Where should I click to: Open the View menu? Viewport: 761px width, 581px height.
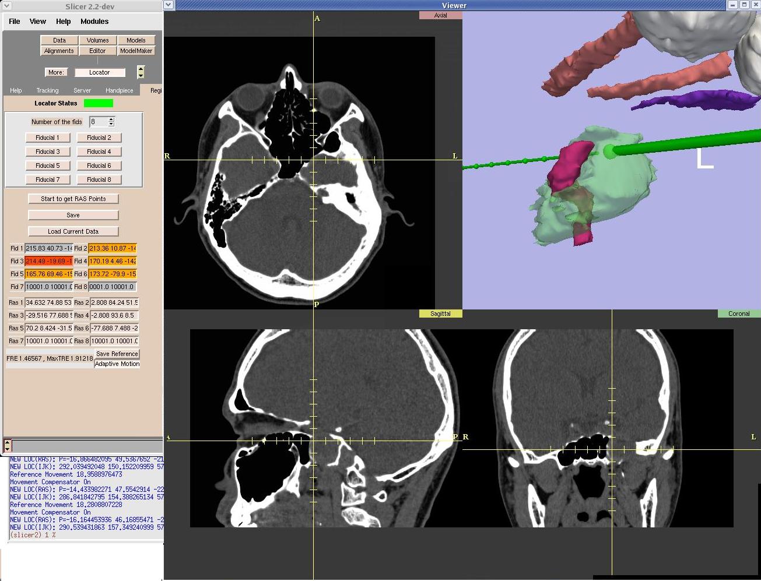(x=37, y=22)
